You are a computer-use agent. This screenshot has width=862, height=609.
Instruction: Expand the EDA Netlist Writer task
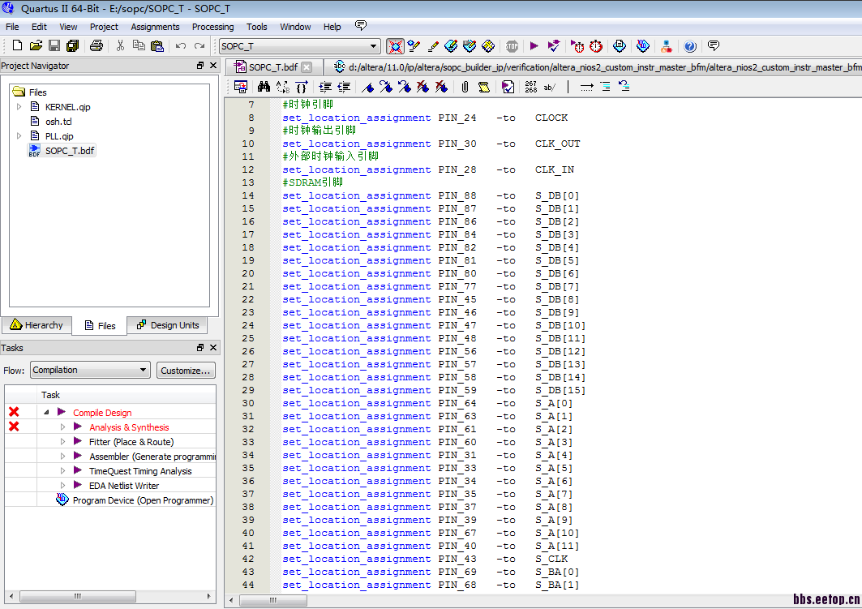click(62, 485)
